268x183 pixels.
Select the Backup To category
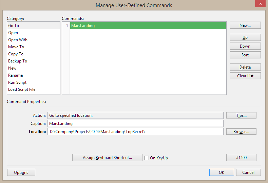coord(18,61)
